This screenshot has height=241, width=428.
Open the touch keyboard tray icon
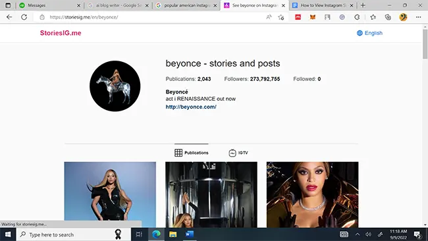[x=344, y=234]
